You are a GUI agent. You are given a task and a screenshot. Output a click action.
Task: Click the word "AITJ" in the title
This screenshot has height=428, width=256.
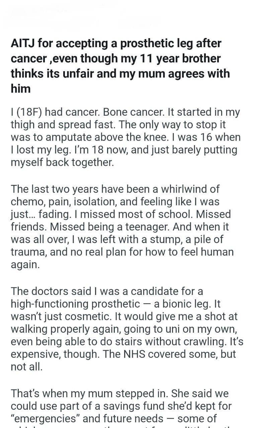click(x=23, y=43)
